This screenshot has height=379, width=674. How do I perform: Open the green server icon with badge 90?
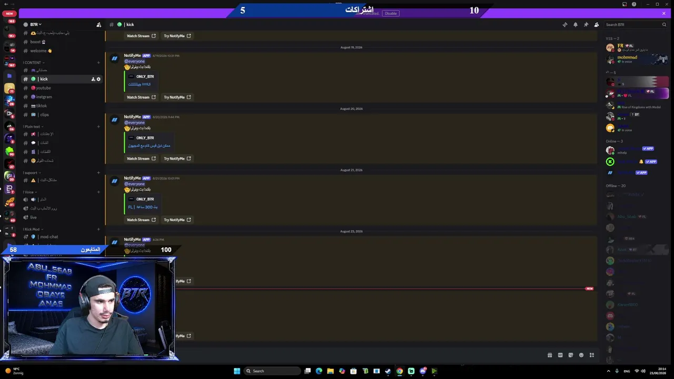click(9, 152)
